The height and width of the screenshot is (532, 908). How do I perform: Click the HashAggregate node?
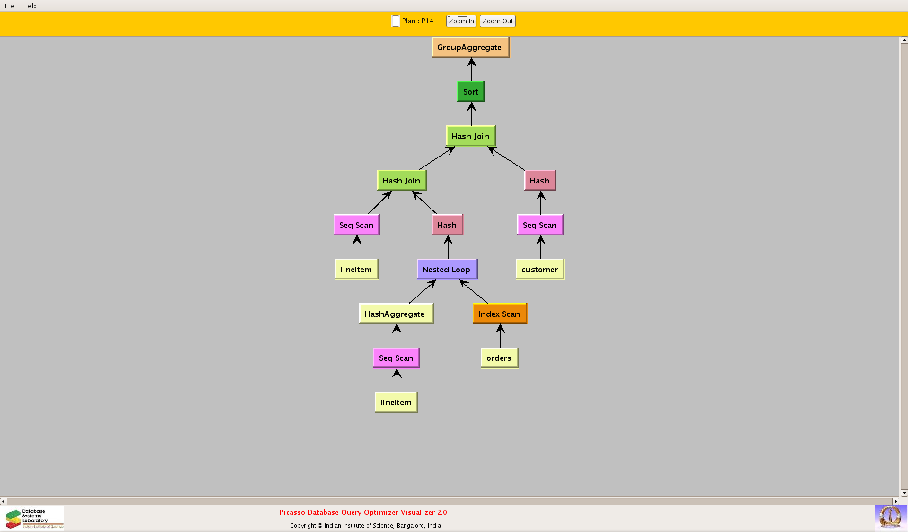tap(396, 314)
